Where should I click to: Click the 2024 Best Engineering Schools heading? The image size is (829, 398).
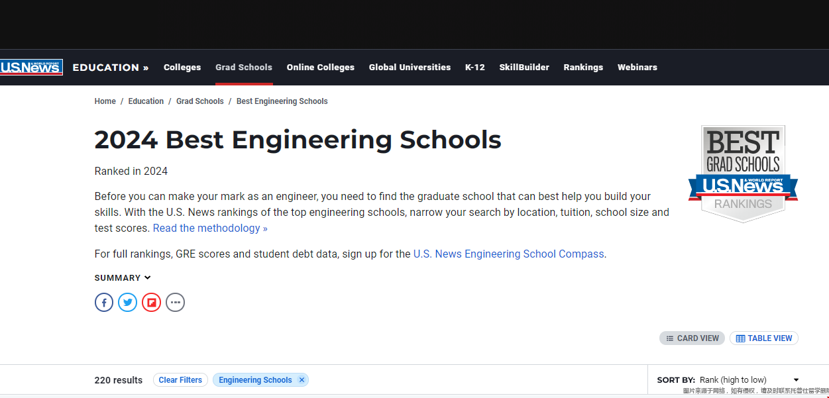tap(298, 140)
